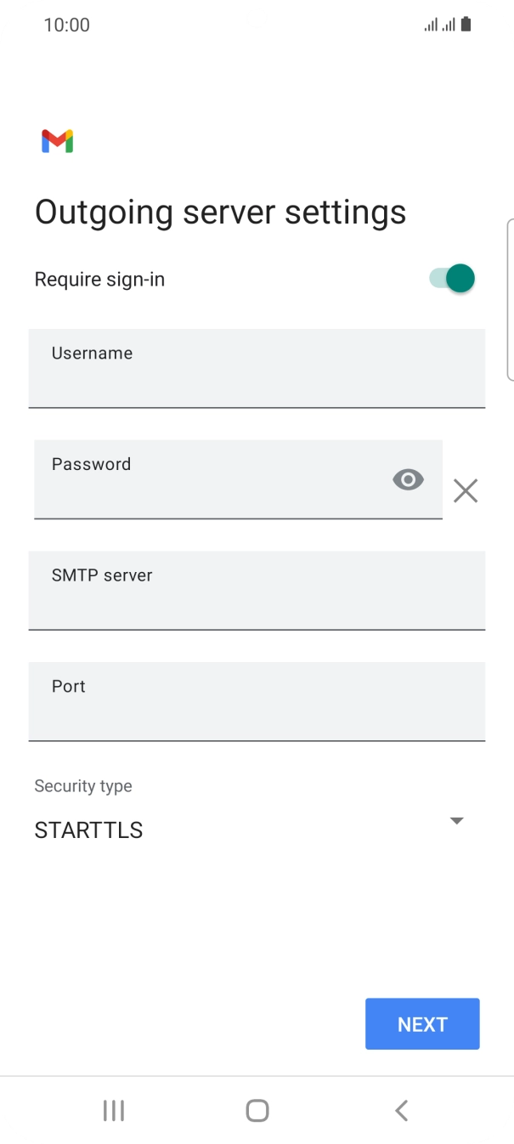The image size is (514, 1144).
Task: Select the Username input field
Action: point(255,369)
